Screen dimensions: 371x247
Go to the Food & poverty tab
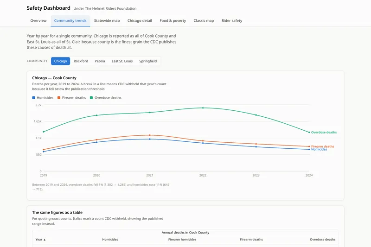pyautogui.click(x=173, y=21)
